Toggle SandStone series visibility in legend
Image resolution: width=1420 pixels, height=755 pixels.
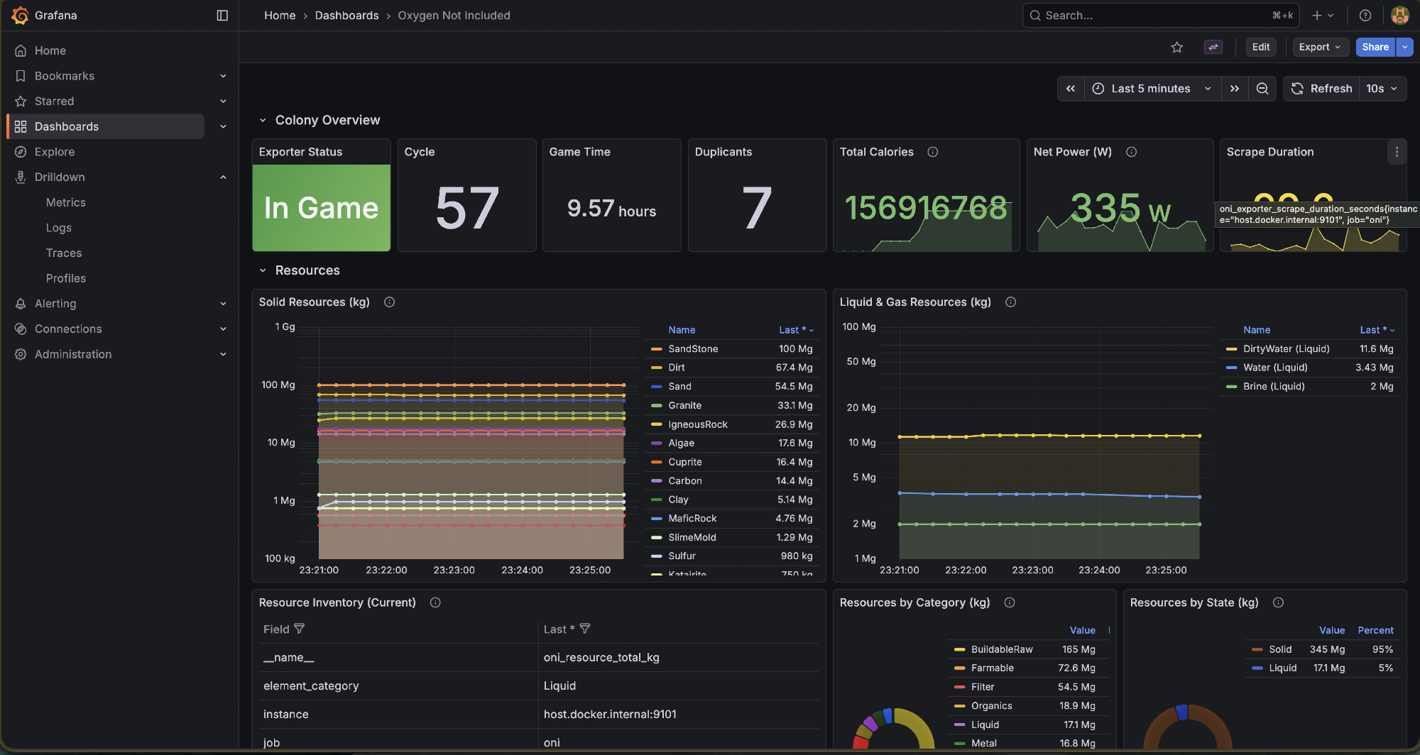pos(692,349)
